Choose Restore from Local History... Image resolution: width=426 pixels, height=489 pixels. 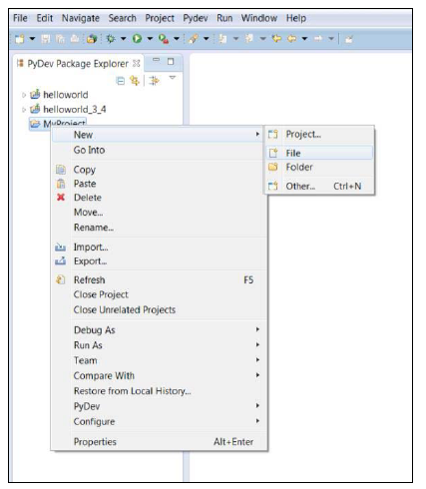[159, 391]
